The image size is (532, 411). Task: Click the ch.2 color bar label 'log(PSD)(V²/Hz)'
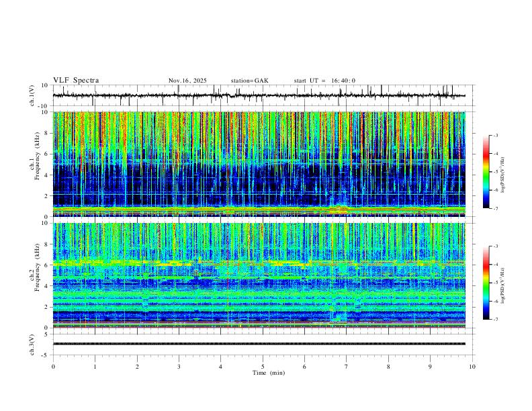click(503, 285)
